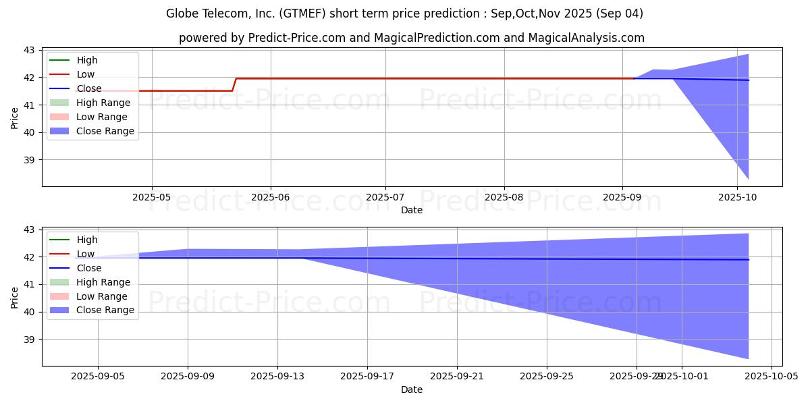
Task: Click the 2025-10-05 date tick label
Action: (x=772, y=377)
